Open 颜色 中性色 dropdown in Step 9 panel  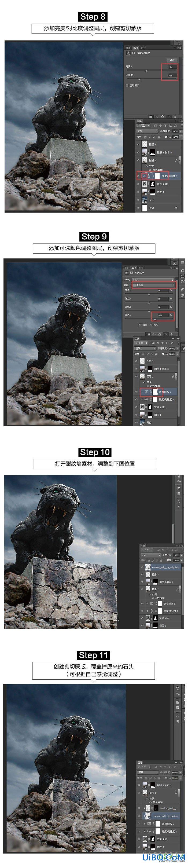click(x=153, y=285)
